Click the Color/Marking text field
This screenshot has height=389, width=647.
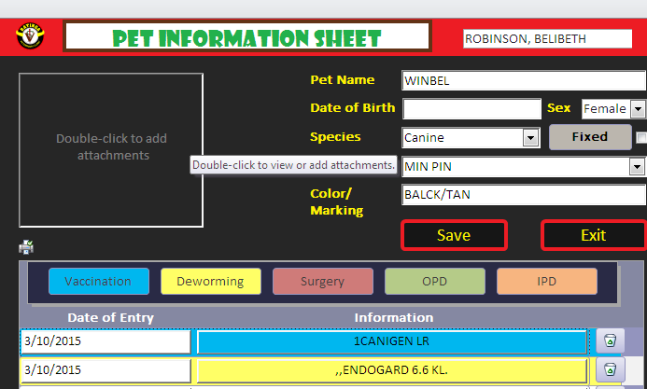(523, 196)
